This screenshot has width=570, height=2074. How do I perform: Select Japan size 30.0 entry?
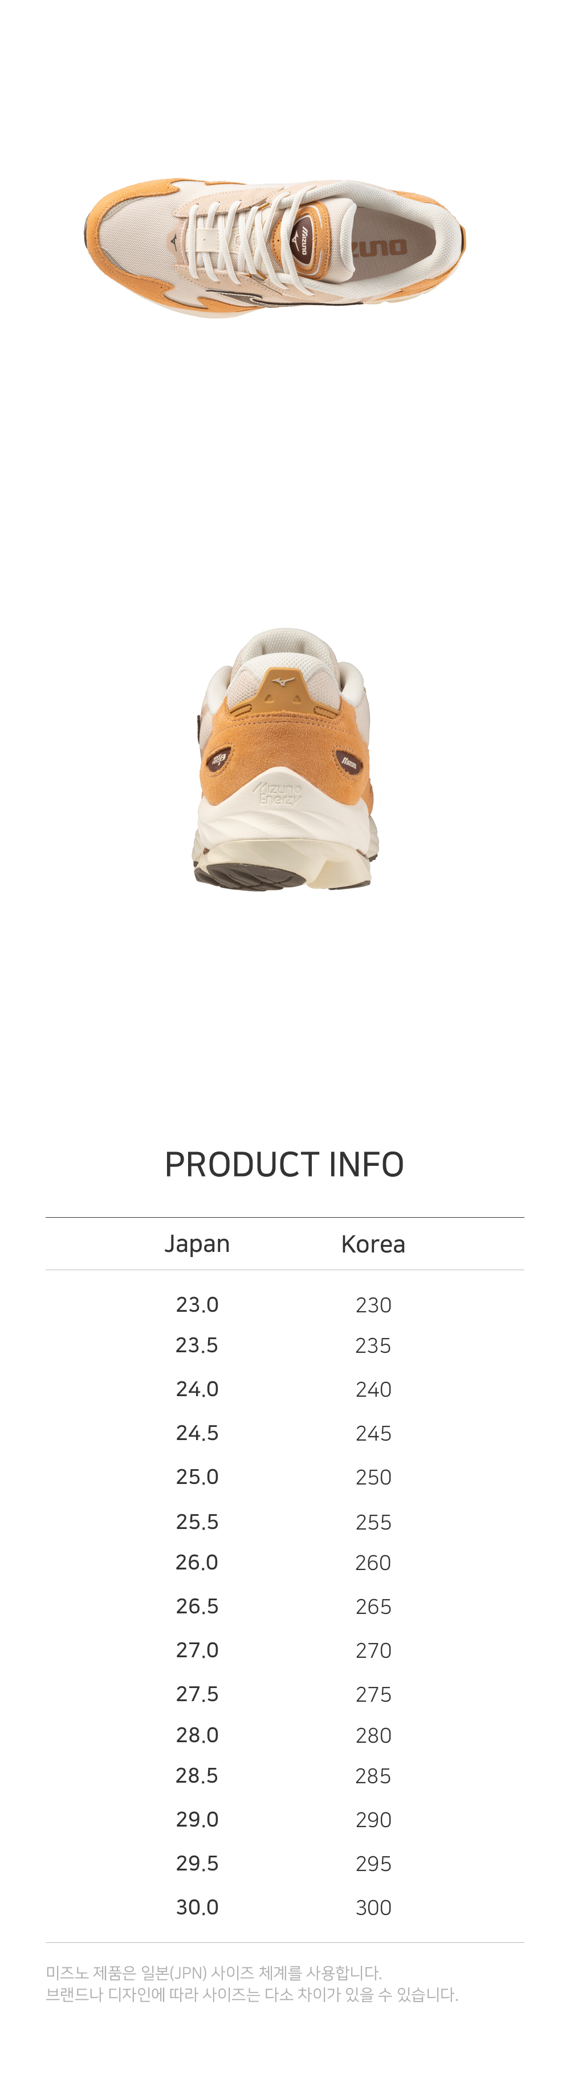(197, 1906)
